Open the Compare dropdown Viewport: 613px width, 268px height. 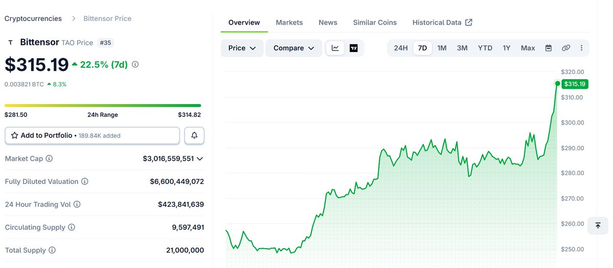[x=294, y=48]
